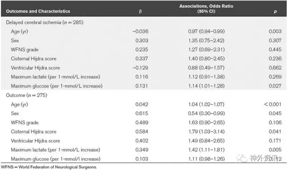Click the p column header
This screenshot has width=287, height=171.
275,12
